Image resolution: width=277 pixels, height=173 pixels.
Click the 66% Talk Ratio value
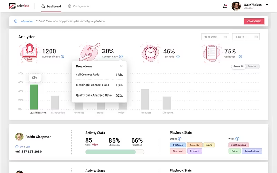[137, 140]
